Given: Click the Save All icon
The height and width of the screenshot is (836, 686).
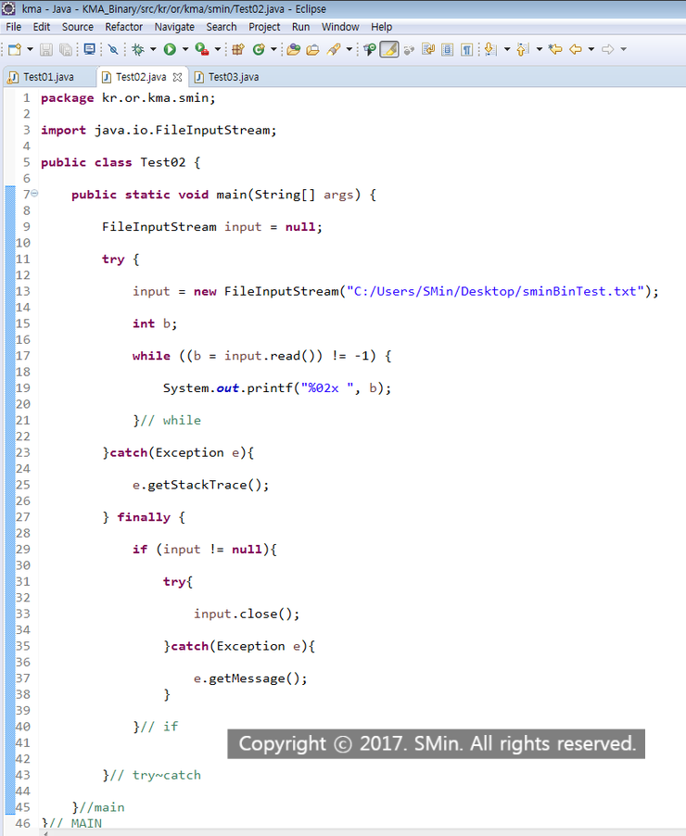Looking at the screenshot, I should (66, 49).
